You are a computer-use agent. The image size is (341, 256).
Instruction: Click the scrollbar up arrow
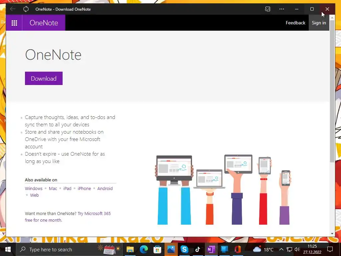(x=332, y=18)
